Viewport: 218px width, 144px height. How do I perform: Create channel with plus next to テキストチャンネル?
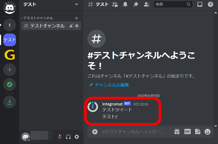[x=76, y=18]
